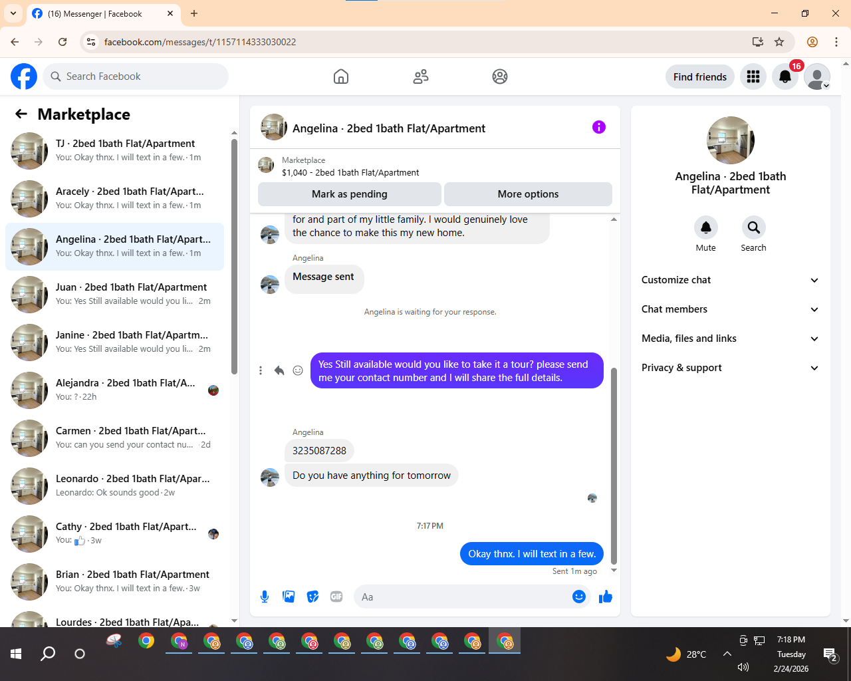Click the chat messages scrollbar
The width and height of the screenshot is (851, 681).
coord(614,466)
